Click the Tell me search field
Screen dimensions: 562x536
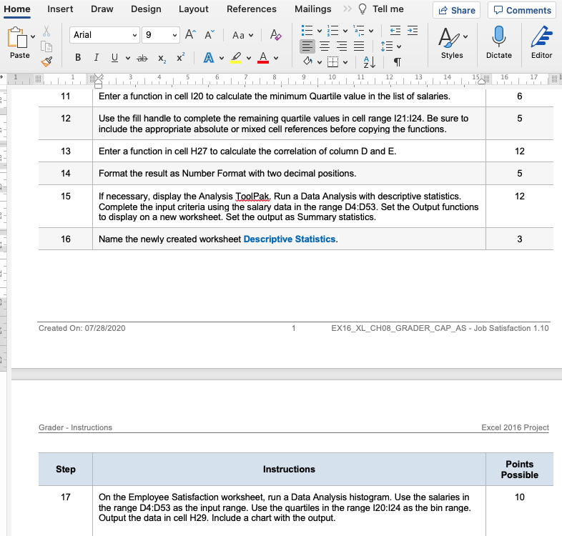388,9
